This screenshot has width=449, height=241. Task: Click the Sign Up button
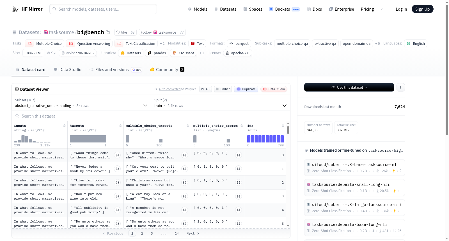(423, 9)
